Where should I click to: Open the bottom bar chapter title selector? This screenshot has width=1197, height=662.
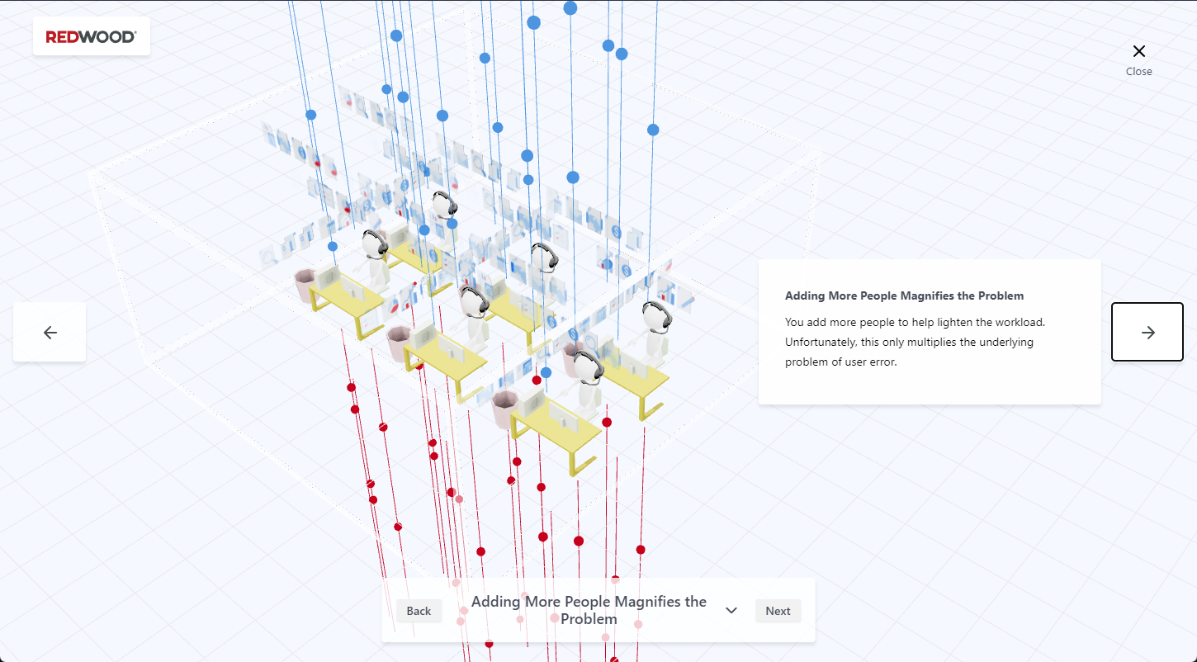point(589,611)
